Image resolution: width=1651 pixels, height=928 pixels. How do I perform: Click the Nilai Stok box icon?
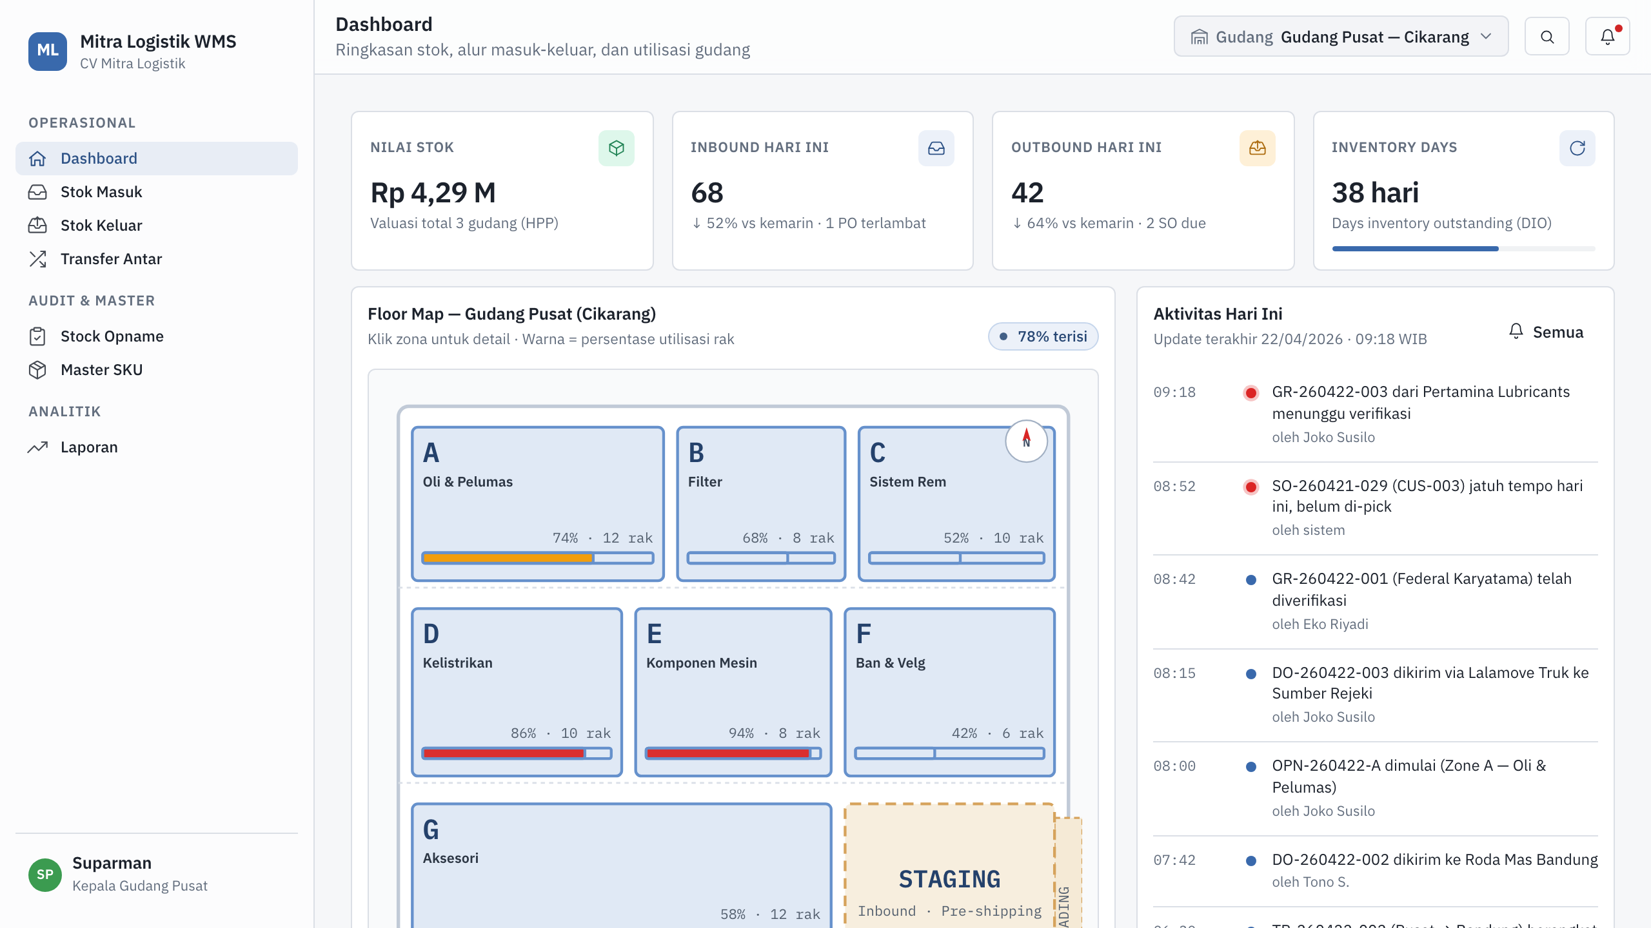[x=616, y=148]
